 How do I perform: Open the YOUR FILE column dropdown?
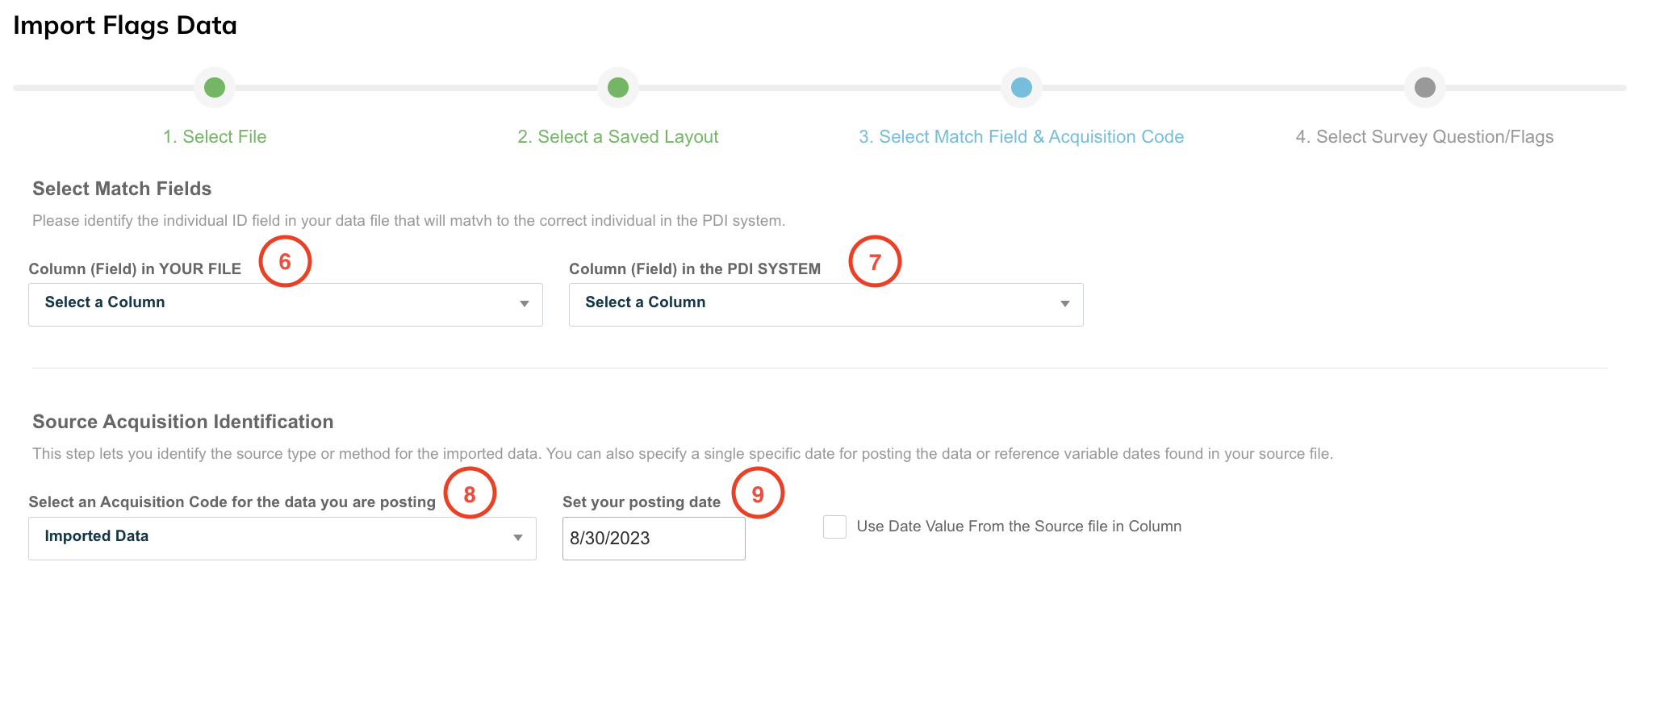click(286, 304)
